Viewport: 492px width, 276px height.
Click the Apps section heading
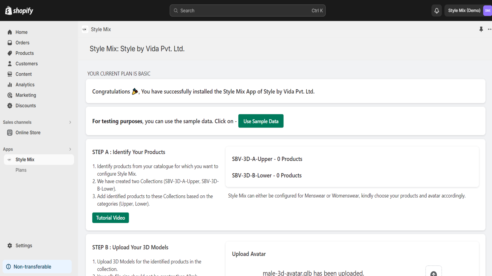[x=8, y=149]
